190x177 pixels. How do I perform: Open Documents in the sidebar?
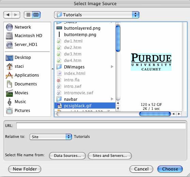click(x=21, y=84)
